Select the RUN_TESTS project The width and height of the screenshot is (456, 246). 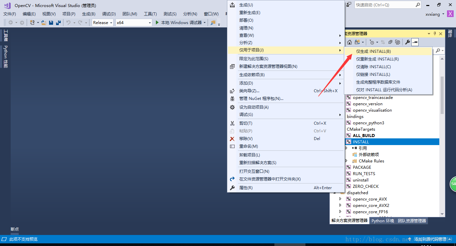pos(364,173)
